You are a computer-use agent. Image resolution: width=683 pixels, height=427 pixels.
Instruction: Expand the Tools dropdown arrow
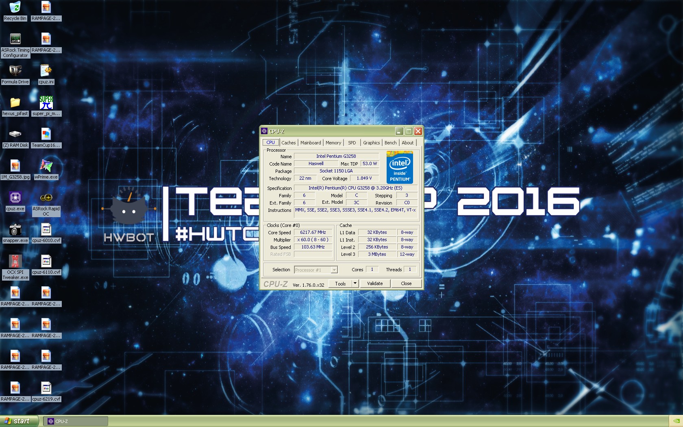[355, 283]
